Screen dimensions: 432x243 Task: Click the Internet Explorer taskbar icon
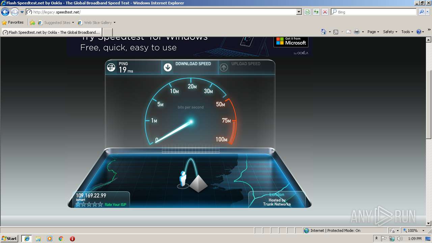(27, 239)
